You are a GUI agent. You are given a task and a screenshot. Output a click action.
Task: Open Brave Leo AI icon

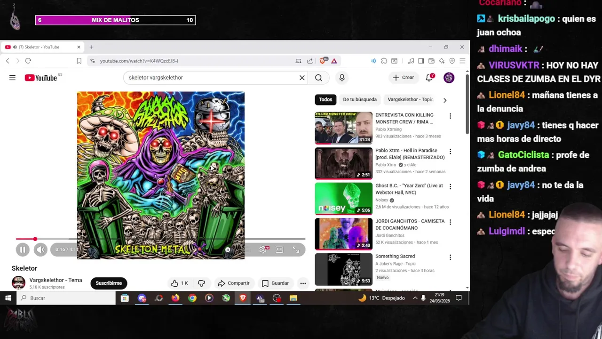[x=442, y=61]
